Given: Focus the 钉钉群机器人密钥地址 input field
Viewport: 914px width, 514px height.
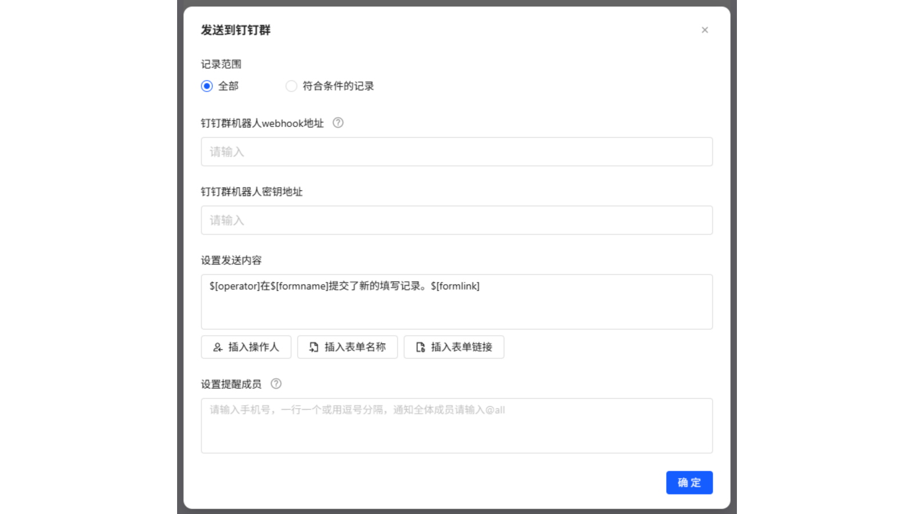Looking at the screenshot, I should [456, 220].
